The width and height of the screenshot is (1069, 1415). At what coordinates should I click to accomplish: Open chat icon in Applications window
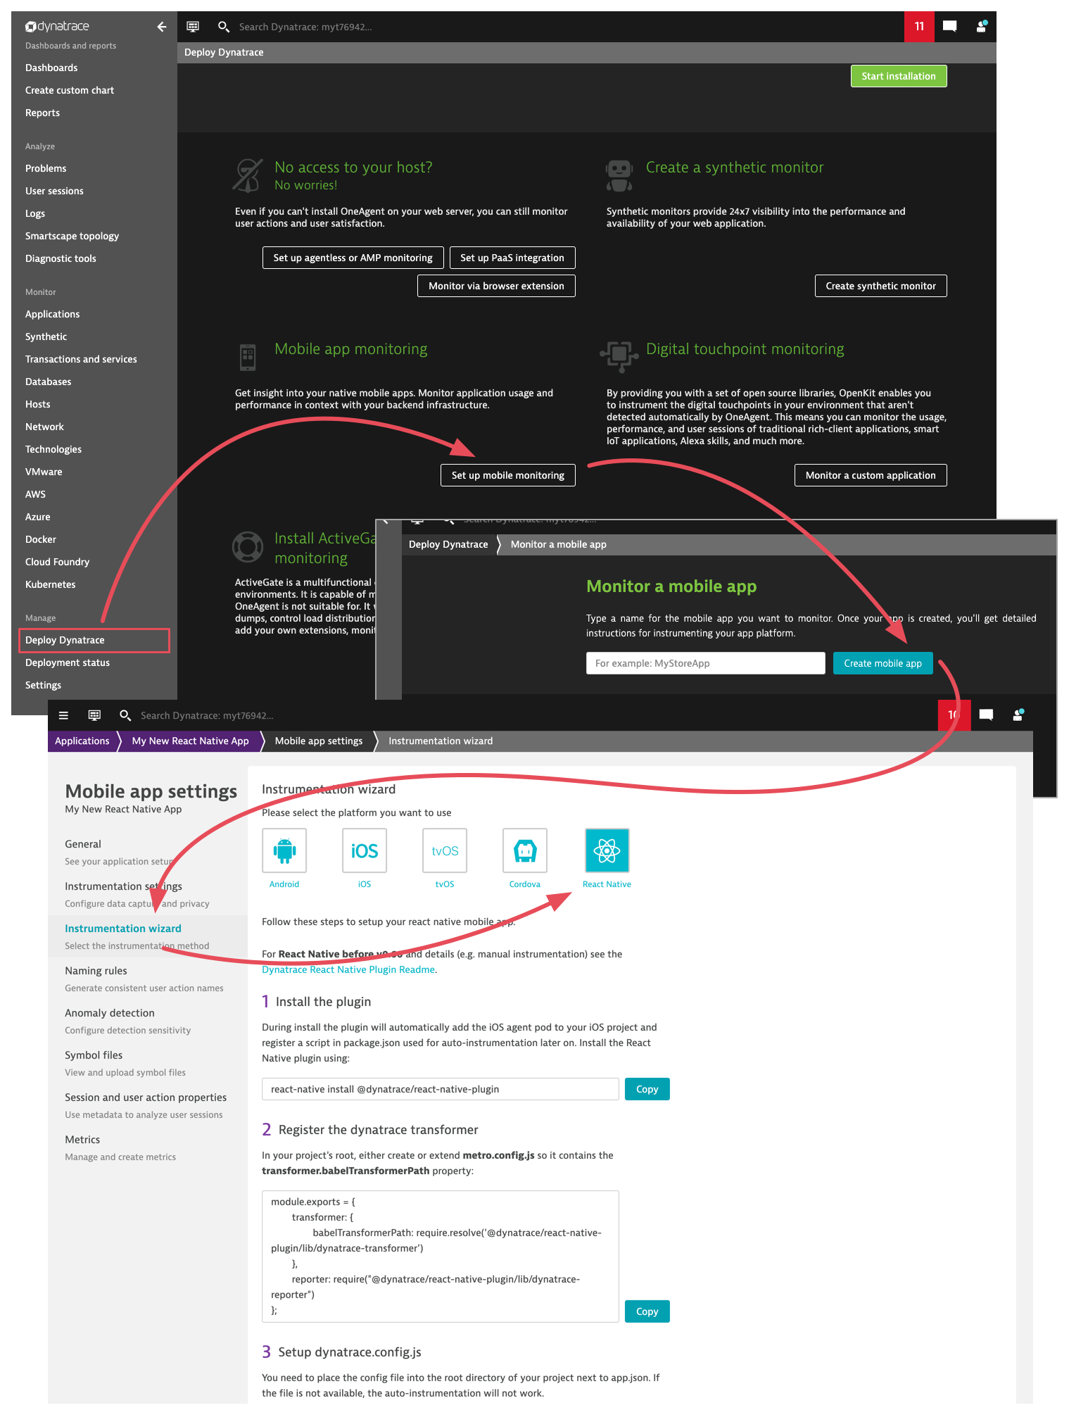[986, 715]
